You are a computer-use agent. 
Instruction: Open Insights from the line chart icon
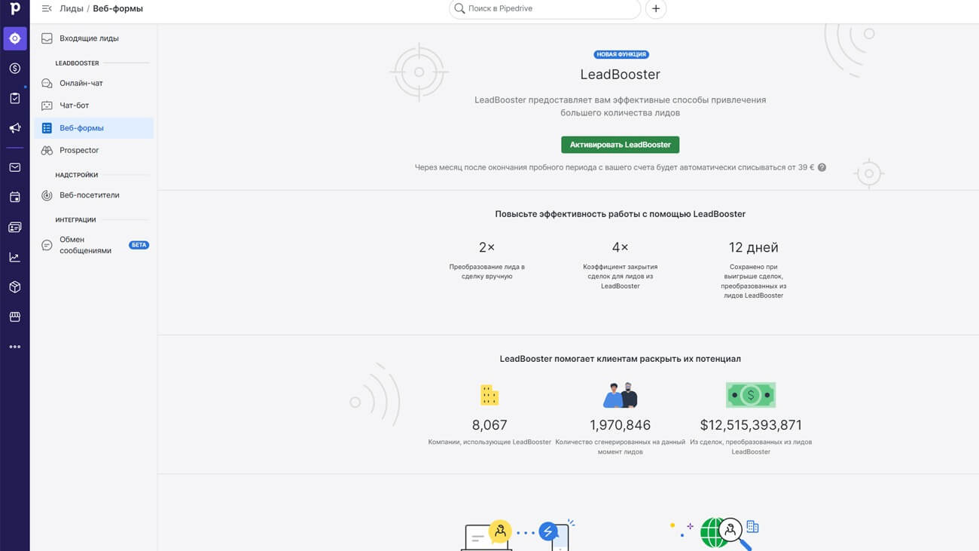tap(14, 257)
